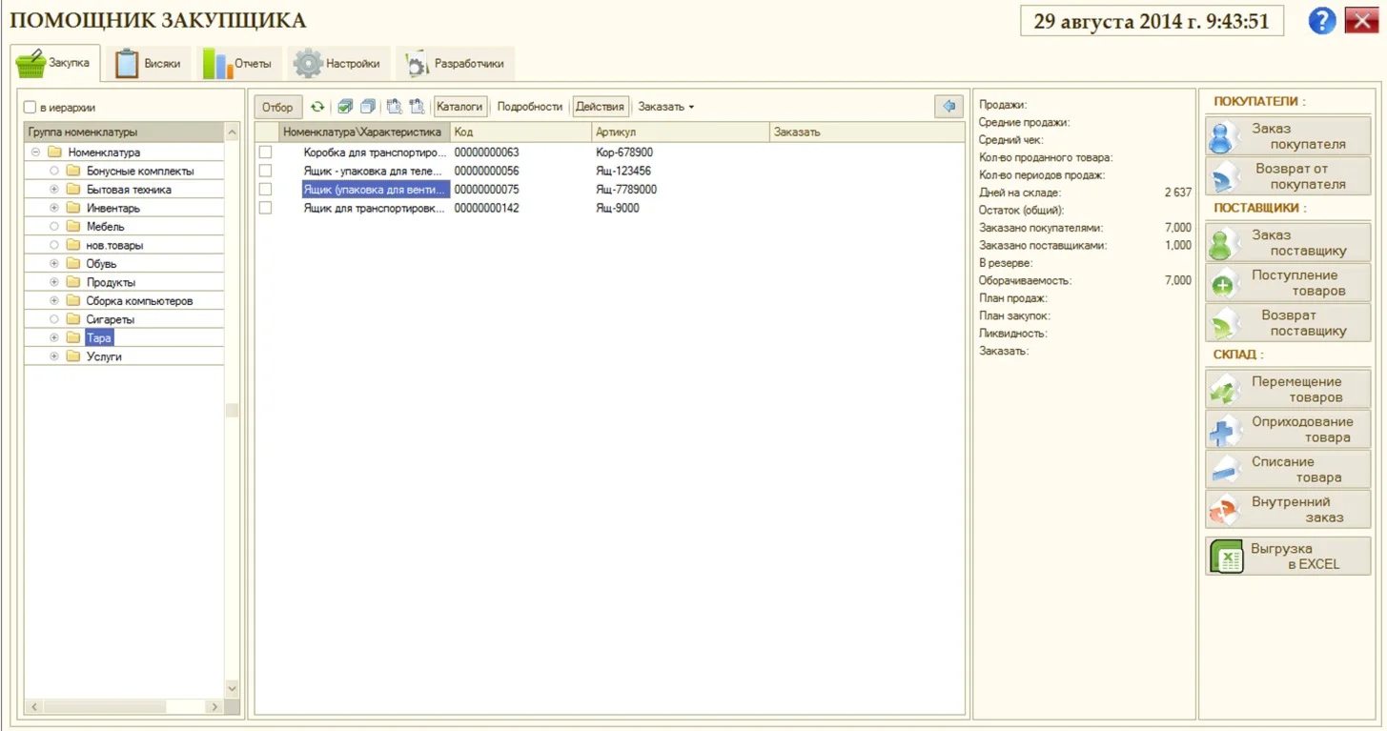The image size is (1387, 731).
Task: Expand the Бытовая техника folder
Action: (54, 190)
